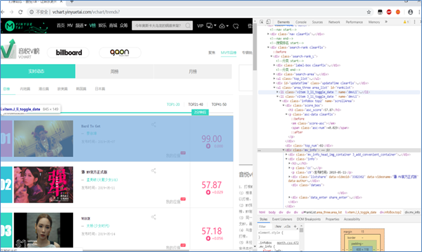
Task: Click the green V VCHART logo
Action: [8, 49]
